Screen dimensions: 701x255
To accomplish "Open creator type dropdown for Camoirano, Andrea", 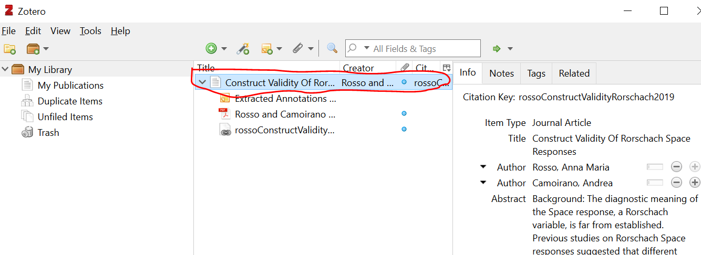I will click(483, 183).
